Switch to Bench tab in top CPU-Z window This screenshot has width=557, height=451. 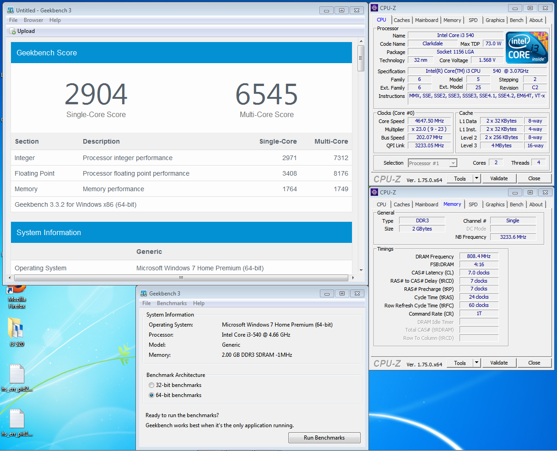[x=517, y=20]
